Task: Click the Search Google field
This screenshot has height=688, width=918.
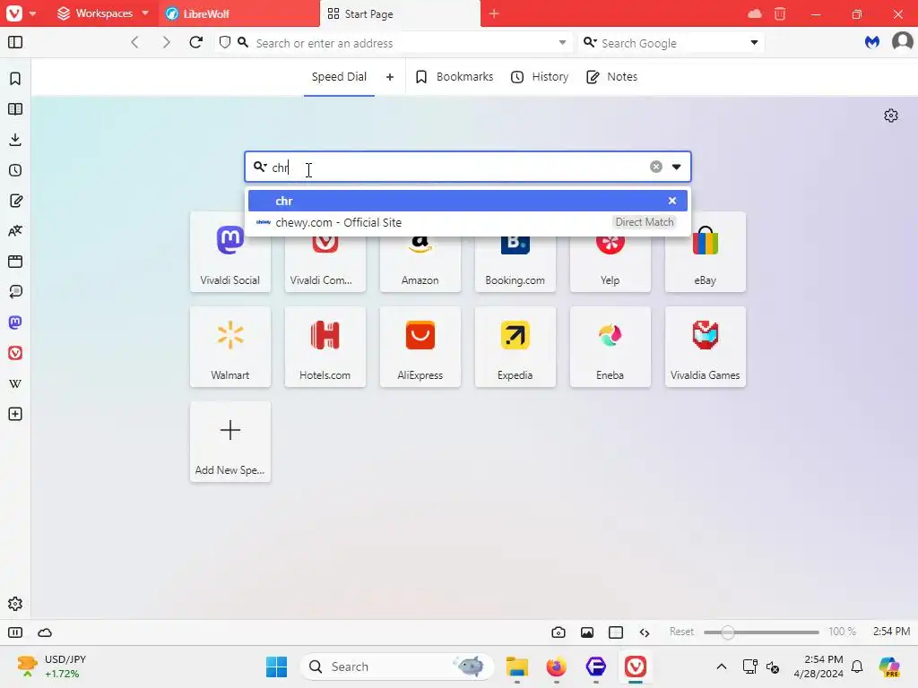Action: pyautogui.click(x=672, y=43)
